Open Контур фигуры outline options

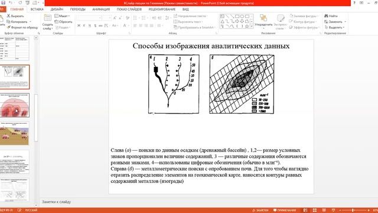[304, 22]
